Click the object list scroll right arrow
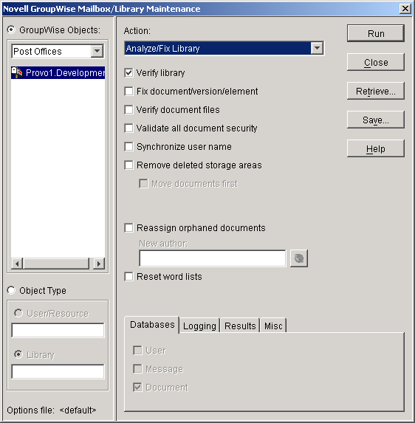 pos(99,264)
